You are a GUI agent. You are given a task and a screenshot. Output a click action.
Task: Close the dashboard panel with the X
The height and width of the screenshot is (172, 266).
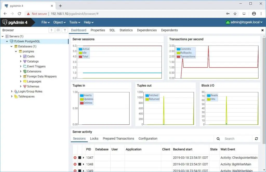pos(262,30)
